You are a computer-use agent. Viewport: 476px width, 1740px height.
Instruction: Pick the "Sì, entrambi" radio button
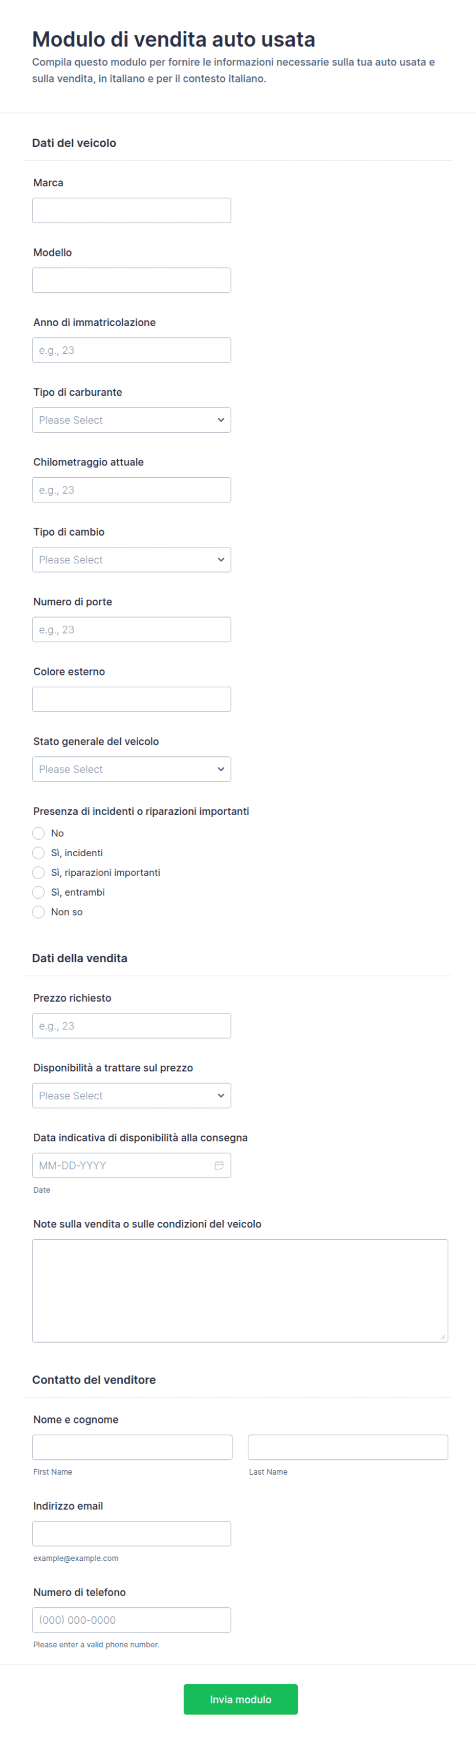tap(38, 892)
